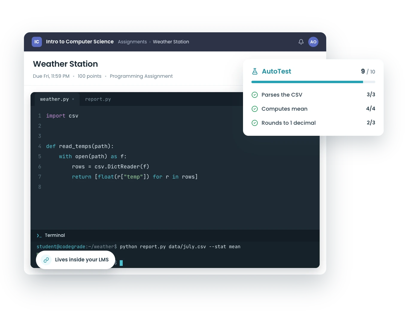This screenshot has height=323, width=419.
Task: Click line rows = csv.DictReader(f)
Action: [x=110, y=167]
